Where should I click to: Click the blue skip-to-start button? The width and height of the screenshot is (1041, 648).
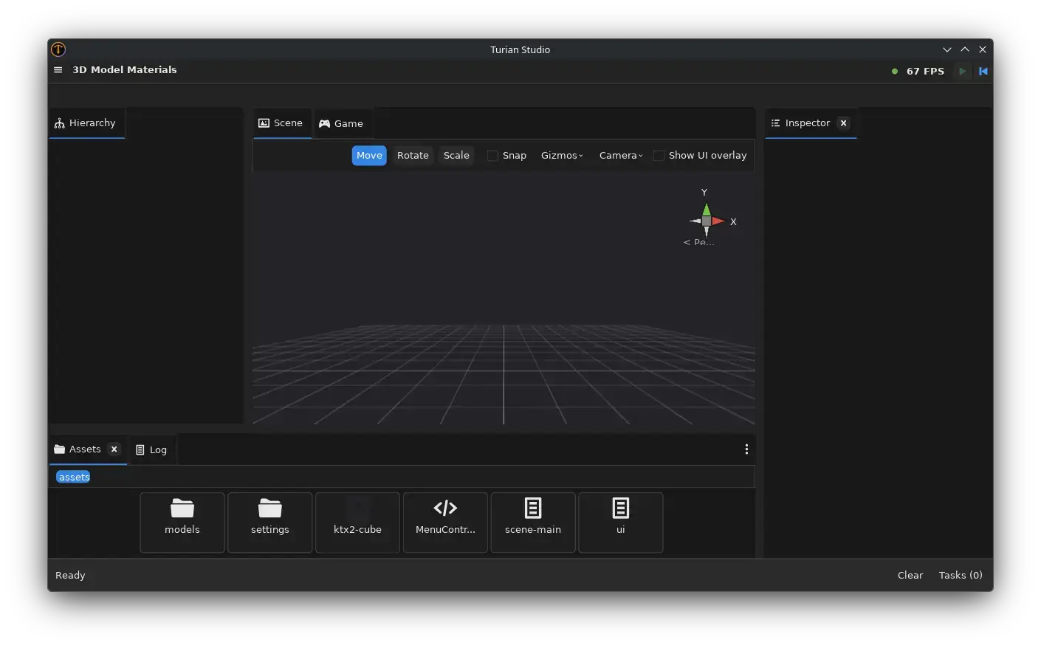pyautogui.click(x=983, y=71)
